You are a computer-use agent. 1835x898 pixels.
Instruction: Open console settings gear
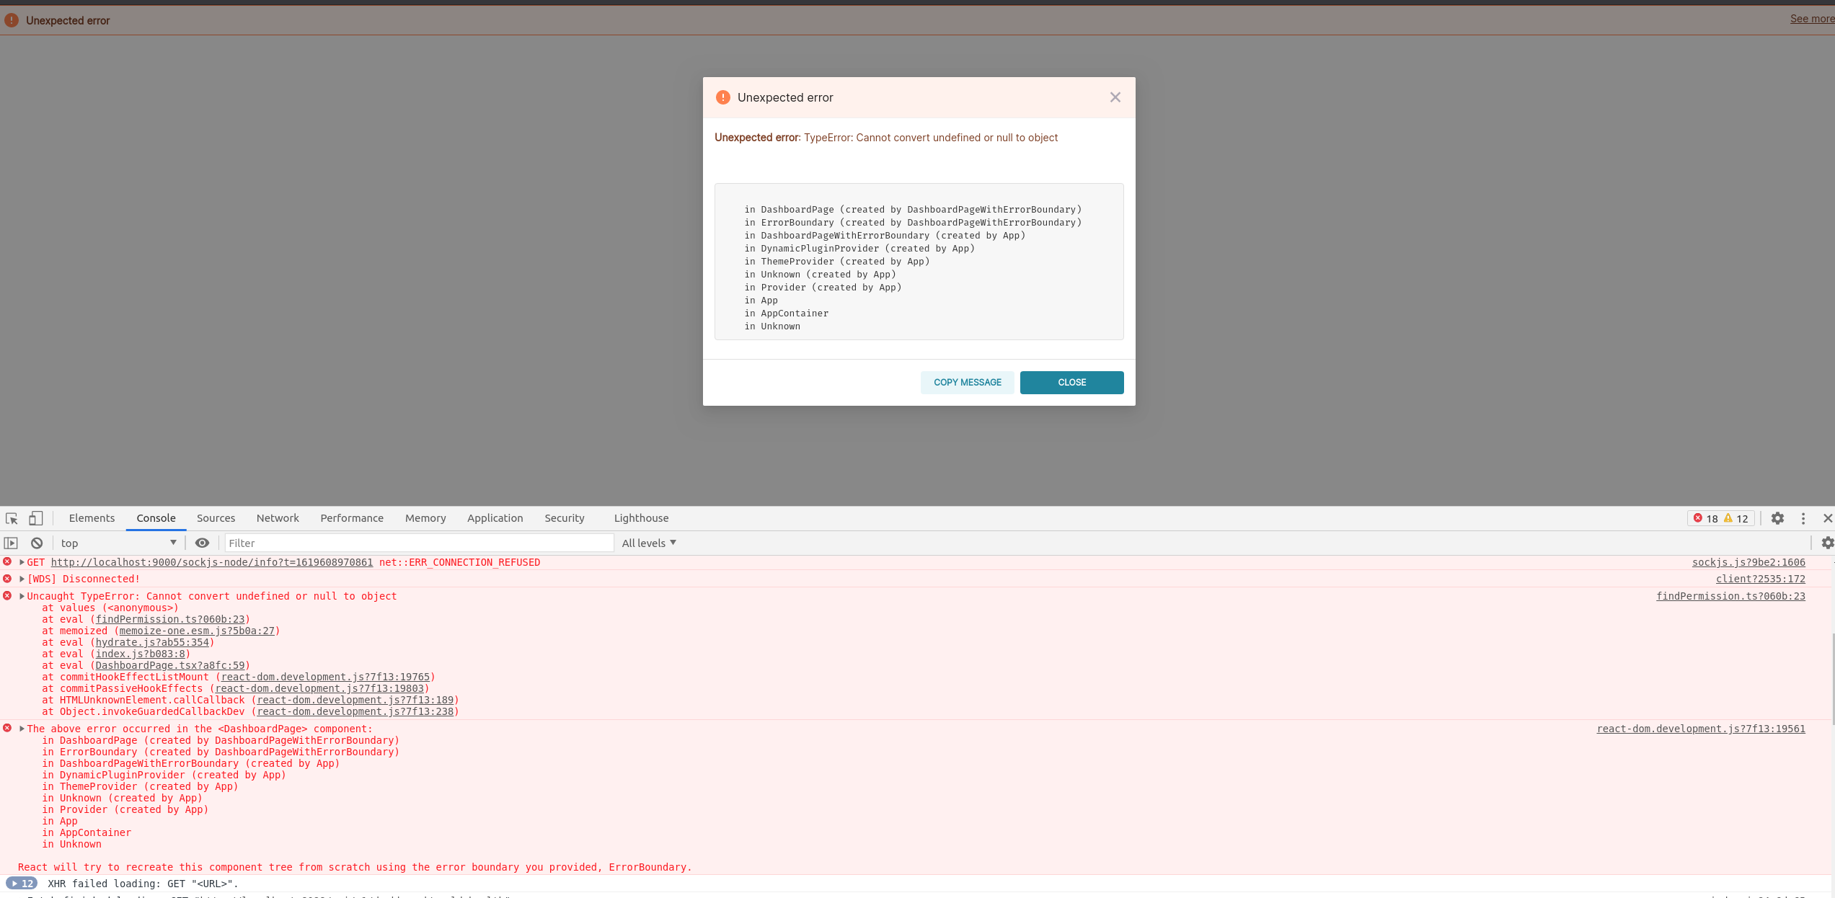[1827, 543]
